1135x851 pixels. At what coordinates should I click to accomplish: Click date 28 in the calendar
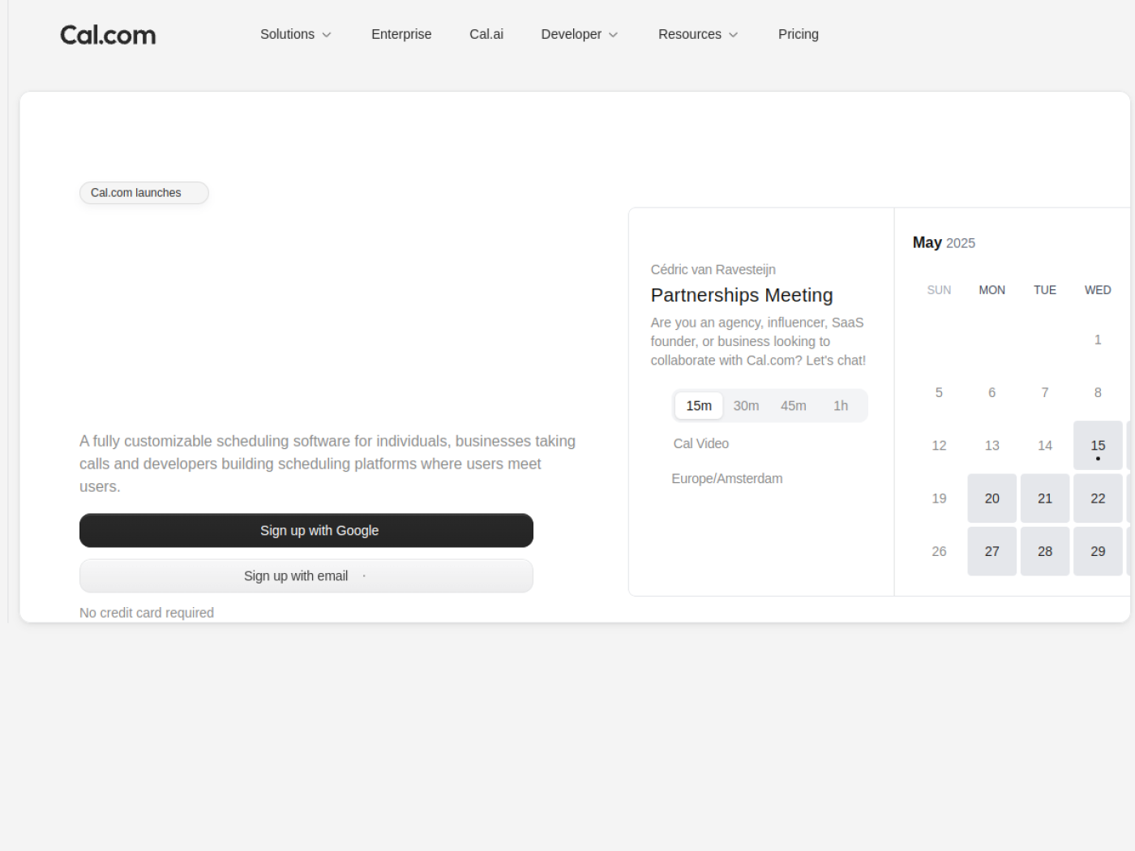click(1045, 551)
